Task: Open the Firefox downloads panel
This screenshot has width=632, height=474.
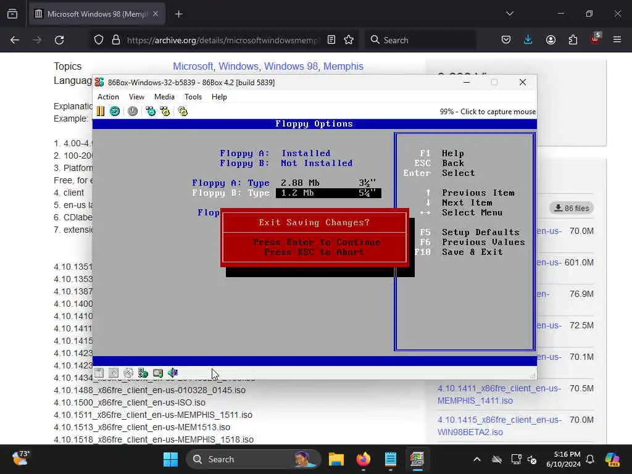Action: [528, 40]
